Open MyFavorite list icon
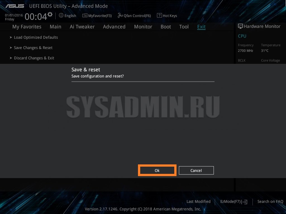The height and width of the screenshot is (214, 286). pyautogui.click(x=85, y=16)
